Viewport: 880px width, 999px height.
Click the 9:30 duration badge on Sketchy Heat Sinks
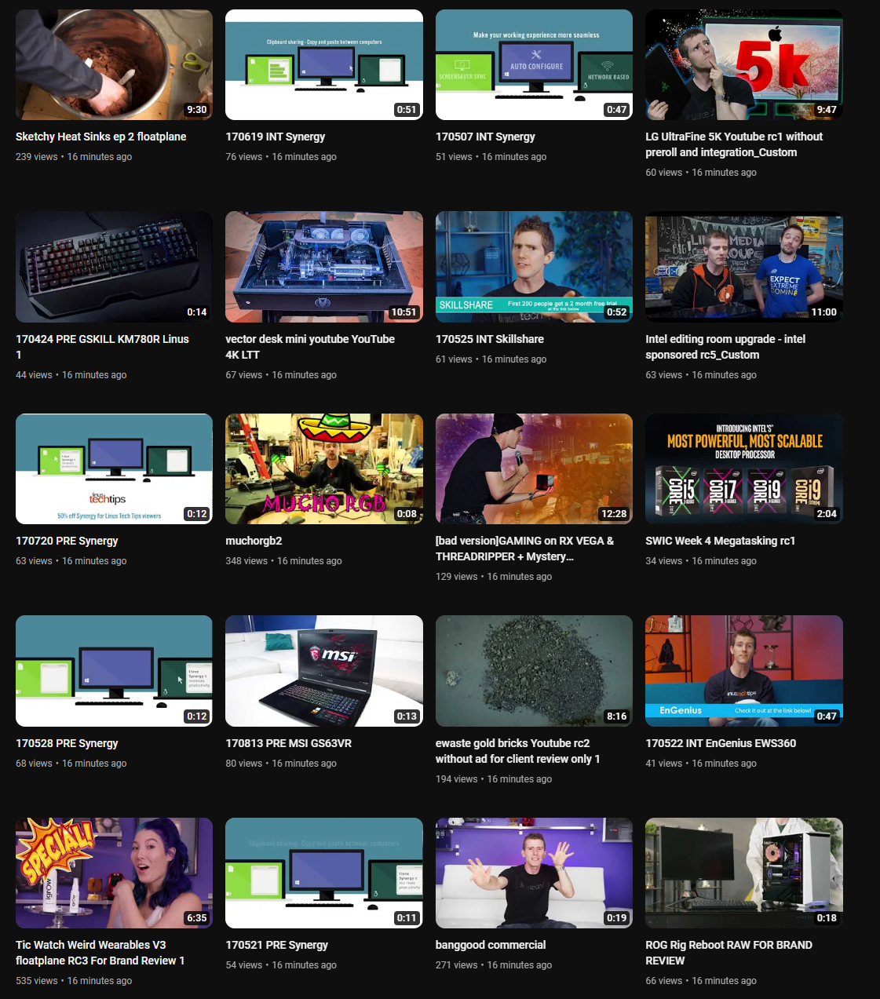coord(196,110)
